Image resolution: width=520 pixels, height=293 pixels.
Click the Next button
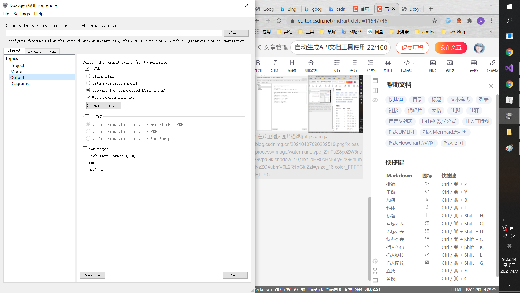(x=235, y=275)
